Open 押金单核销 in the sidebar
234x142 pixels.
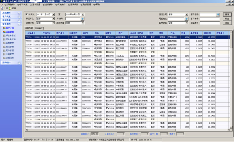tap(11, 39)
